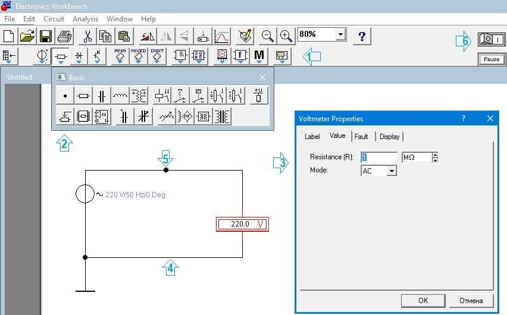Copy selection with the copy icon
Screen dimensions: 507x315
tap(105, 36)
